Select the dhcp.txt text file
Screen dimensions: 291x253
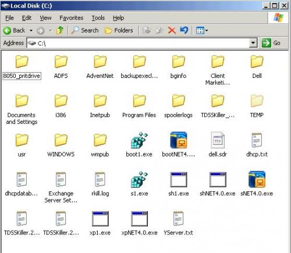257,144
